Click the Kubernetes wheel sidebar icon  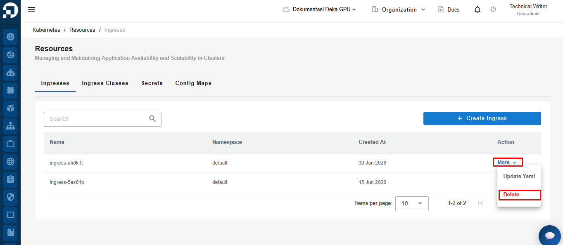tap(10, 37)
